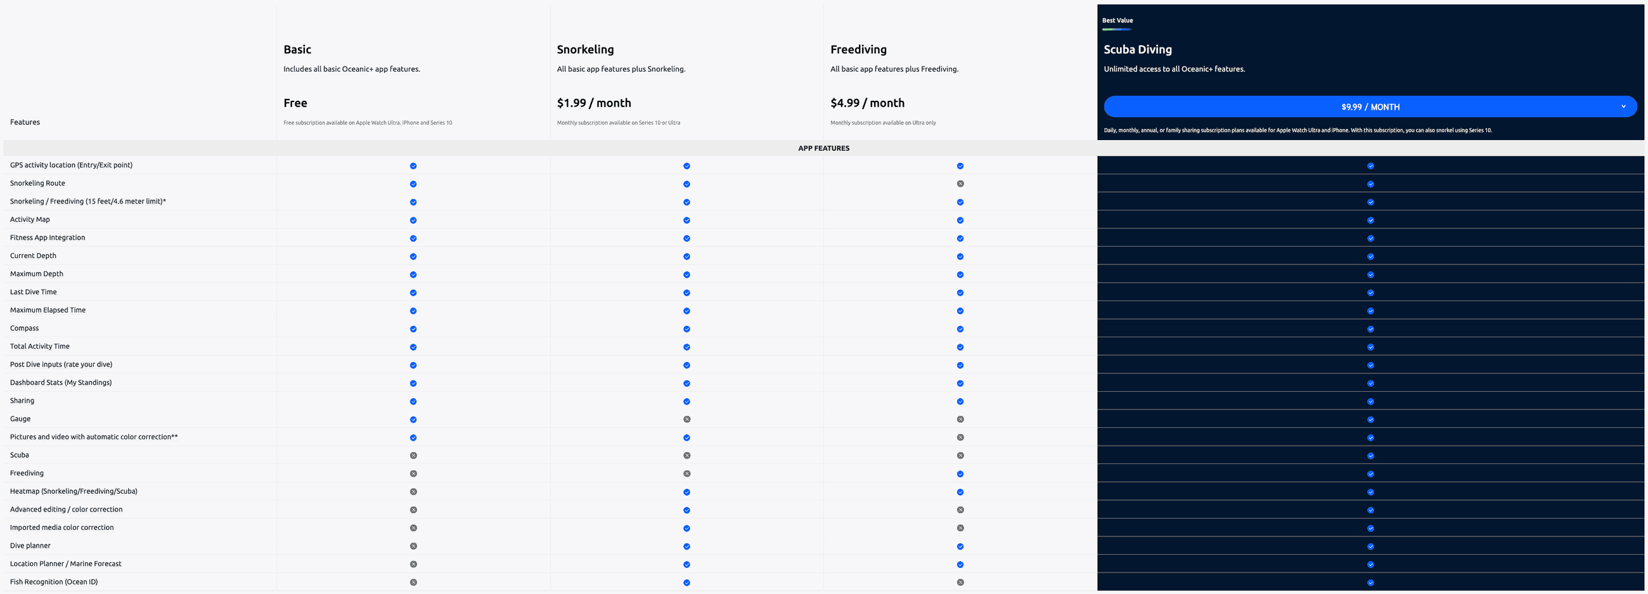Viewport: 1648px width, 594px height.
Task: Click the $1.99 / month price
Action: click(x=594, y=103)
